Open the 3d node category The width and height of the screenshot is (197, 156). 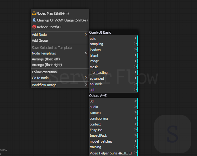113,101
